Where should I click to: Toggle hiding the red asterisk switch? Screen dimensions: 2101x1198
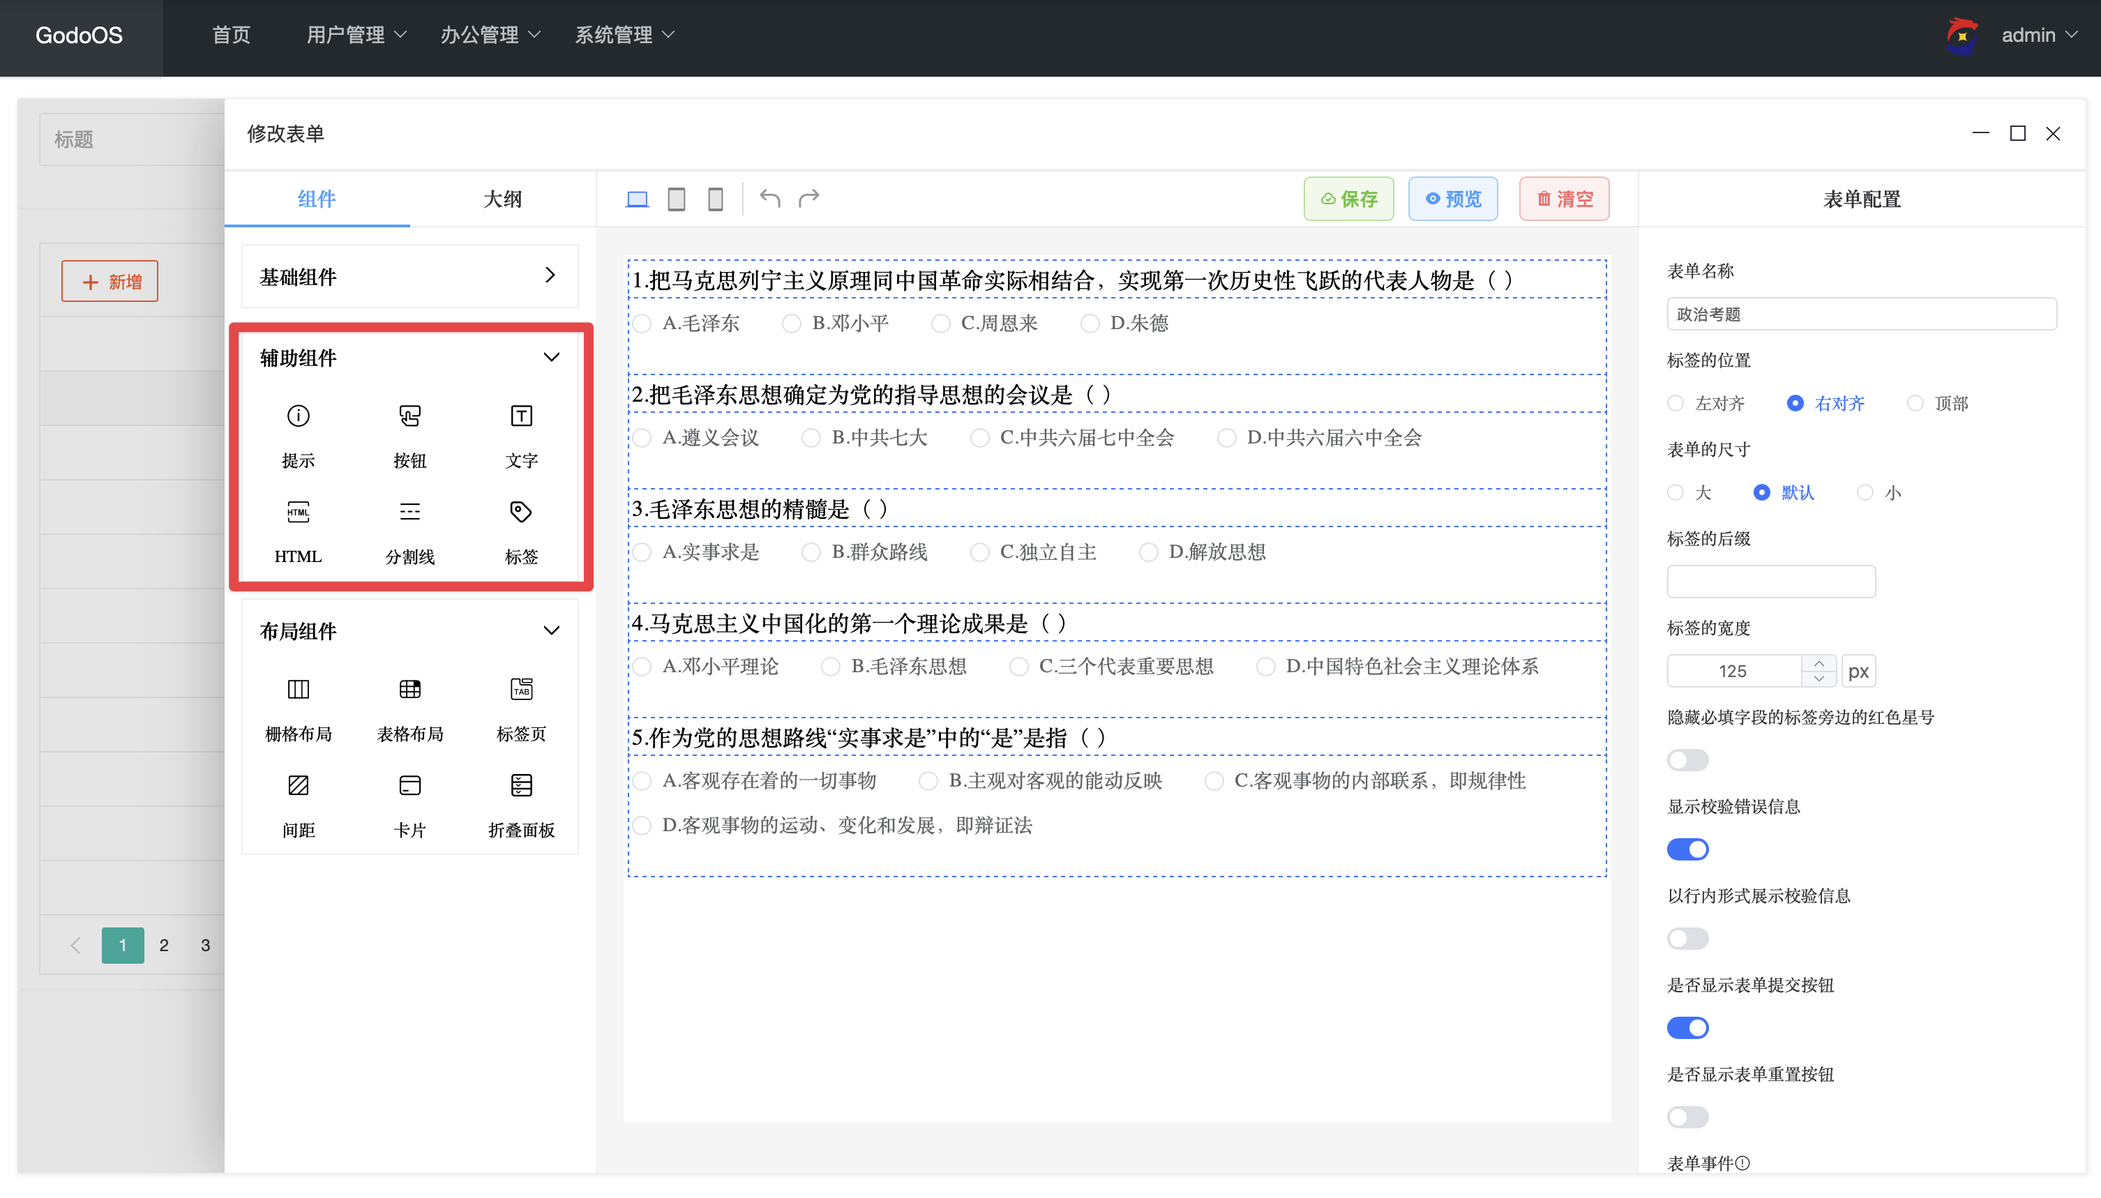(x=1687, y=759)
